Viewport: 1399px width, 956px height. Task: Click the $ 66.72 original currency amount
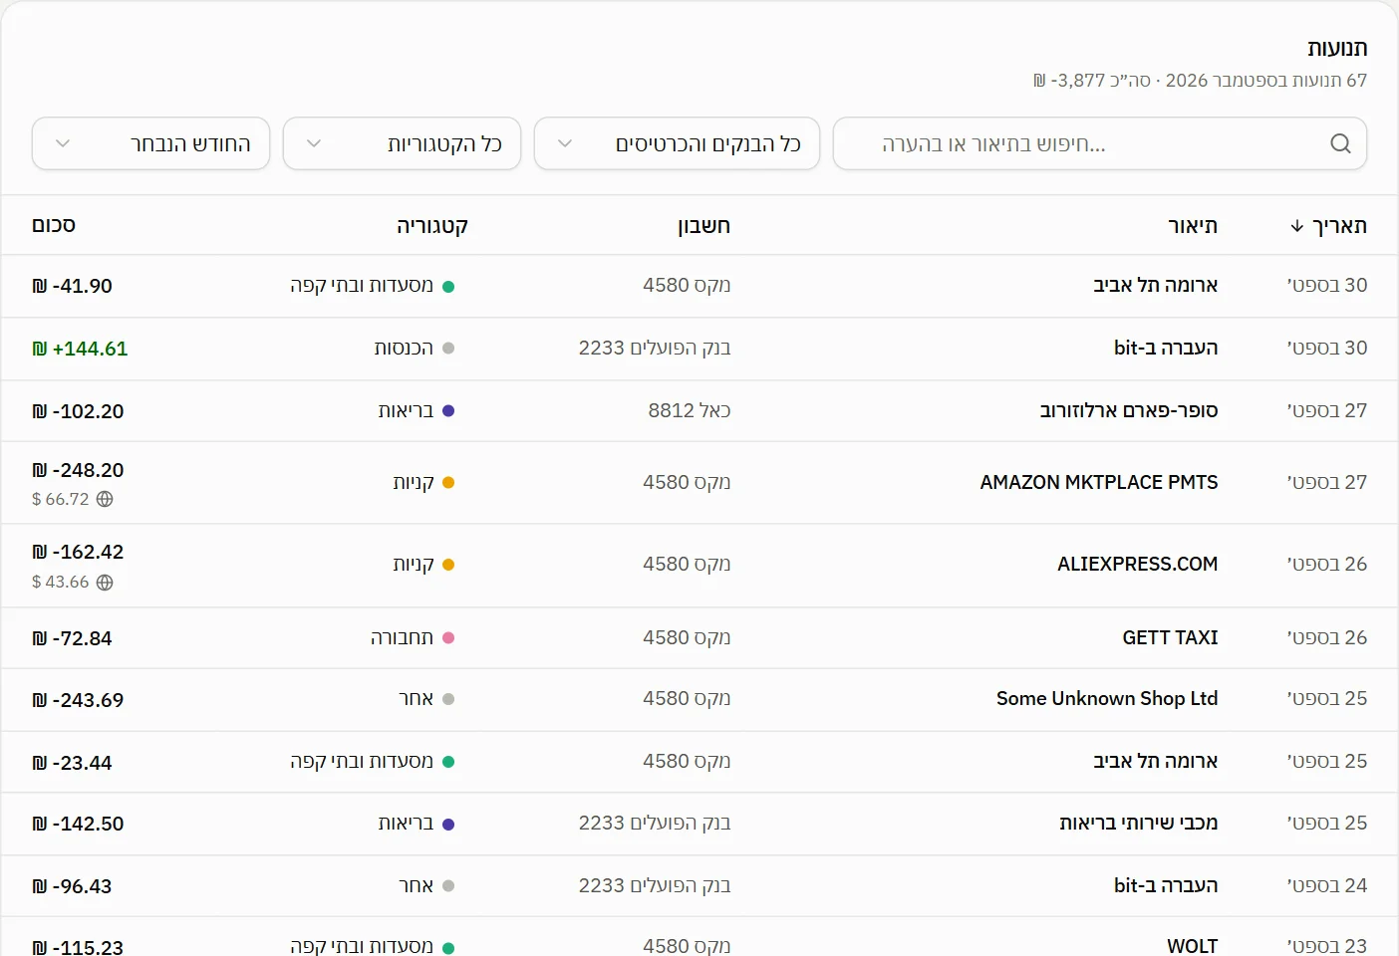click(x=61, y=499)
